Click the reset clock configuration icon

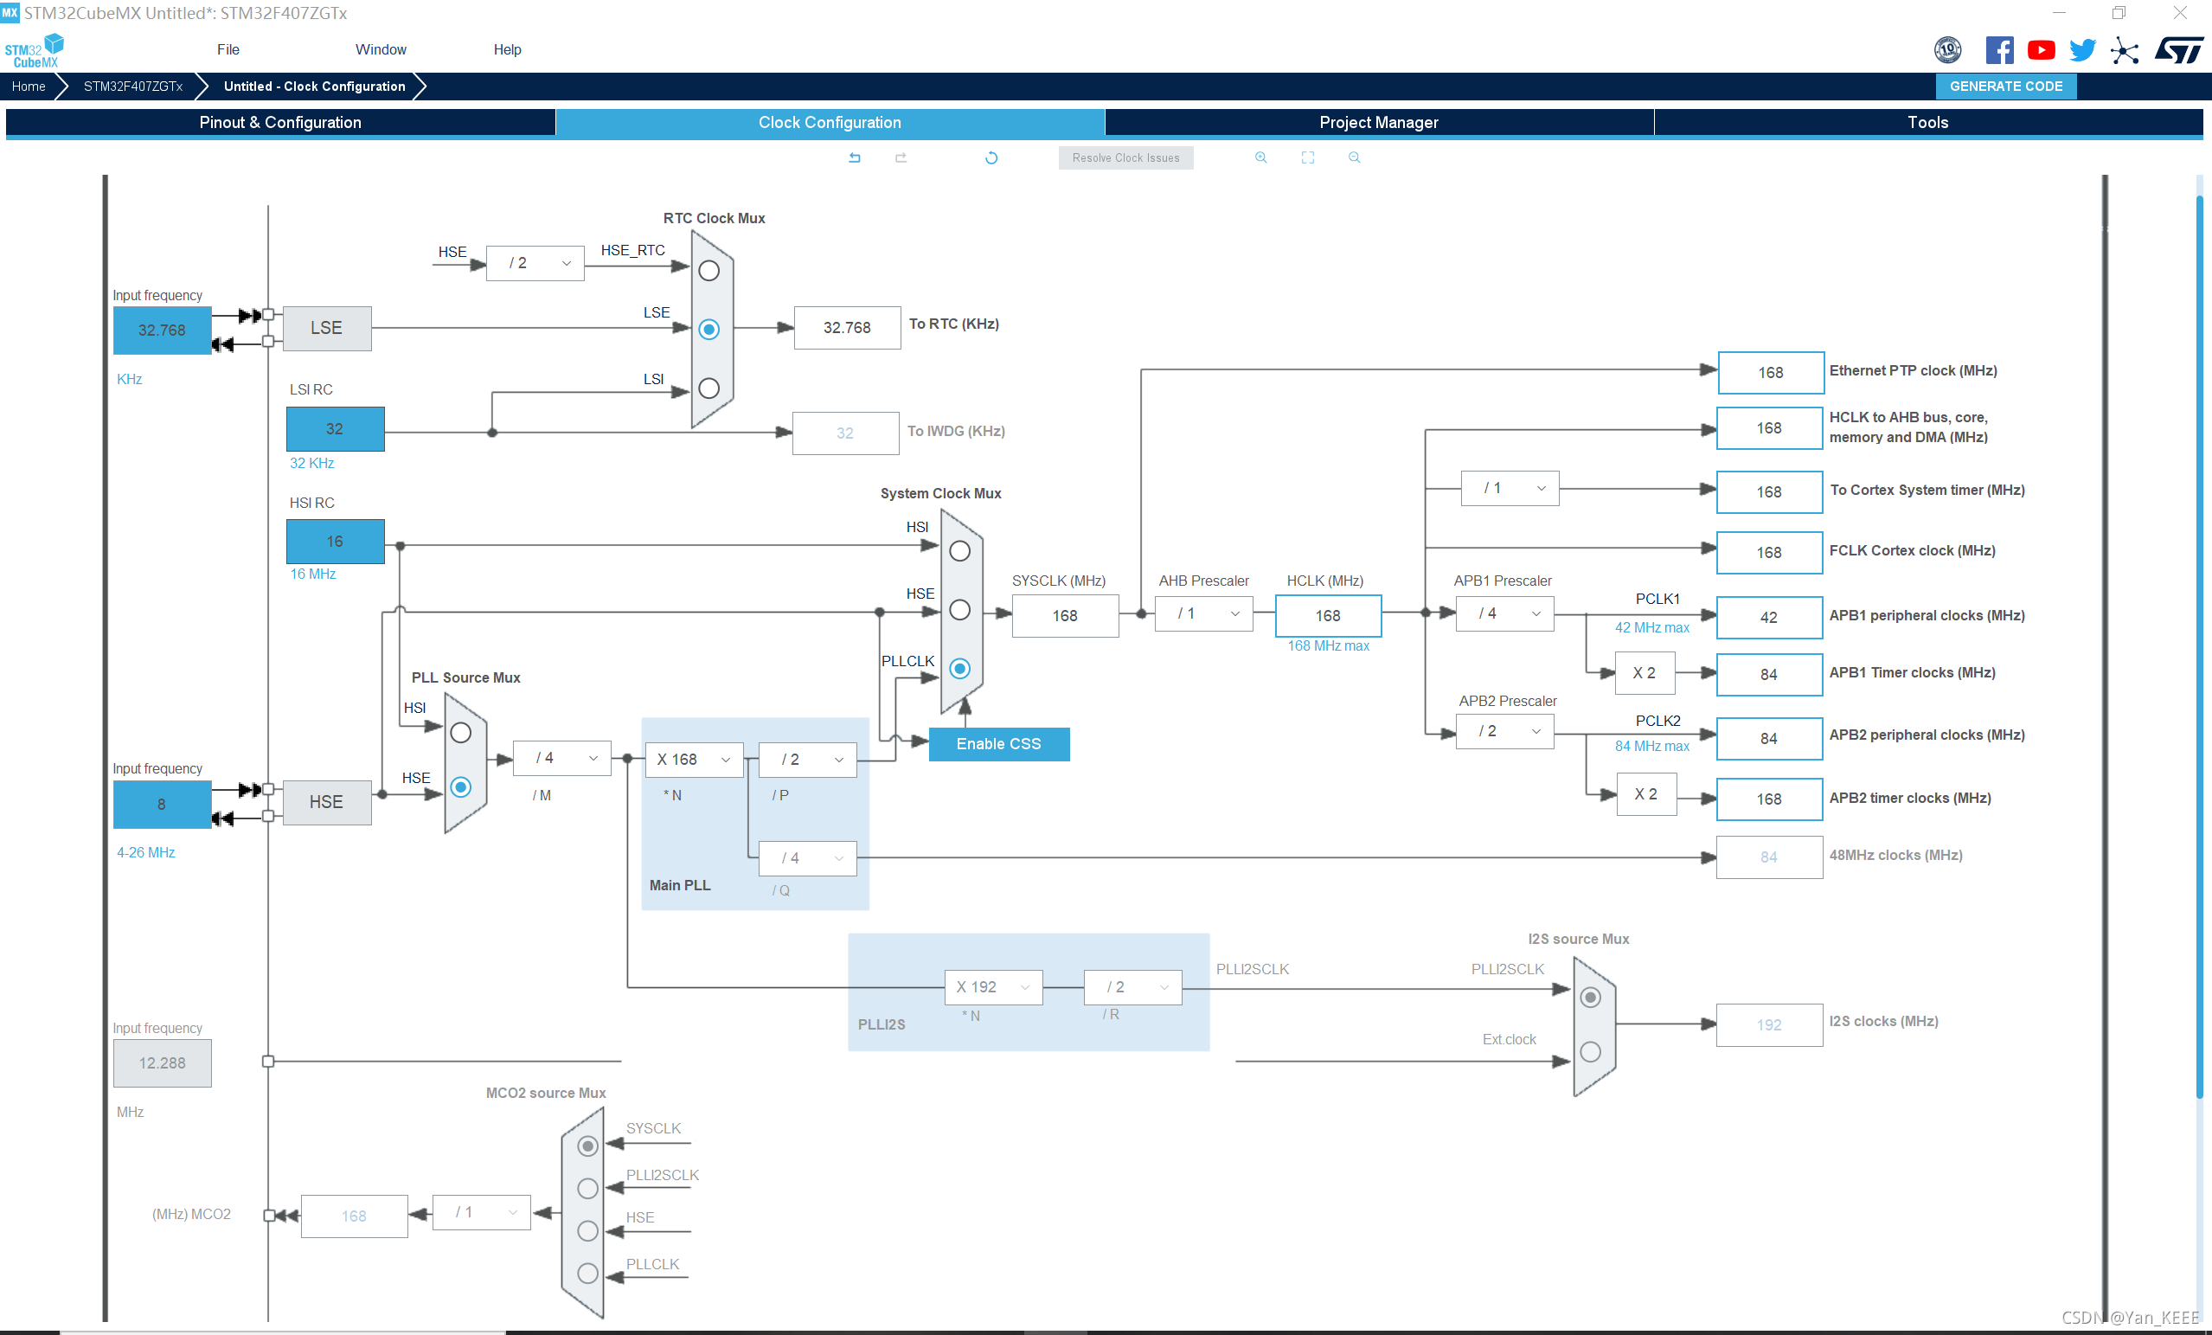coord(991,158)
